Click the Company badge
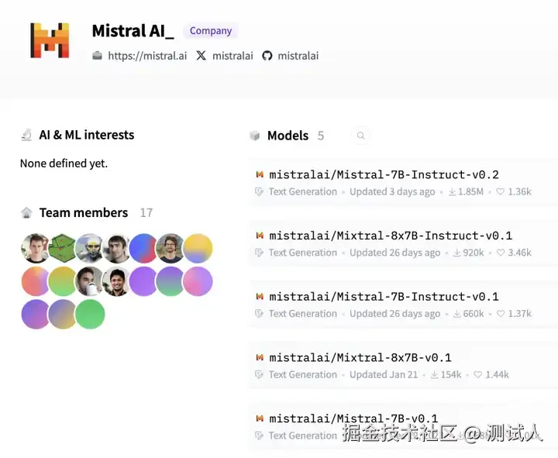558x458 pixels. point(211,30)
